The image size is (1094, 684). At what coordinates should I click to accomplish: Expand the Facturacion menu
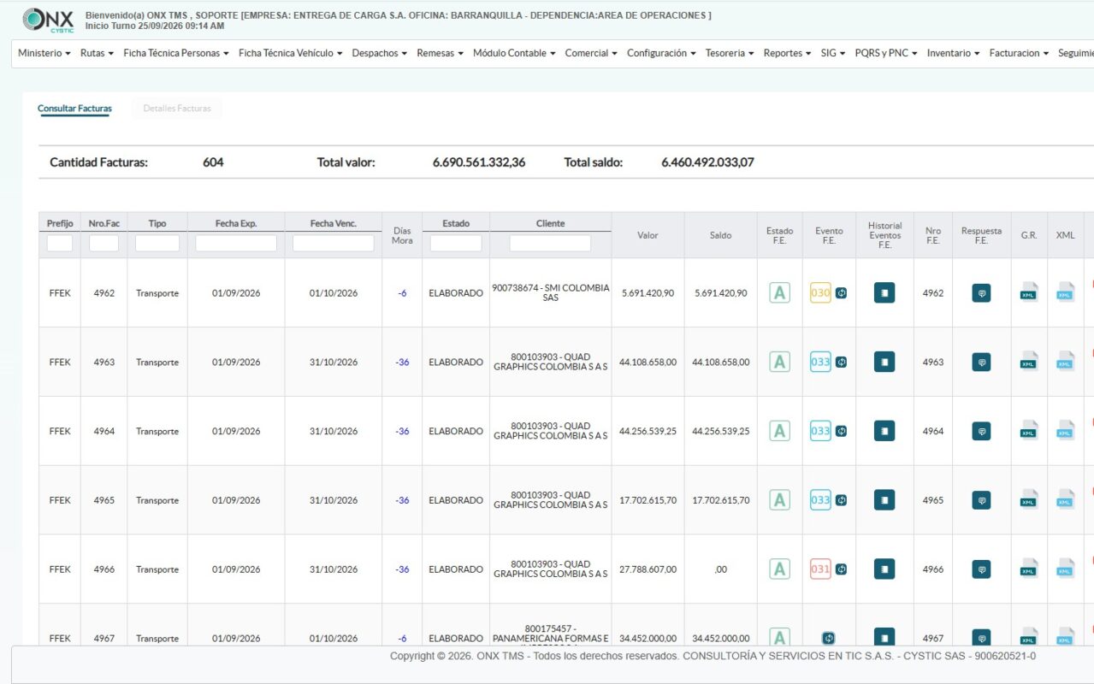[1019, 53]
